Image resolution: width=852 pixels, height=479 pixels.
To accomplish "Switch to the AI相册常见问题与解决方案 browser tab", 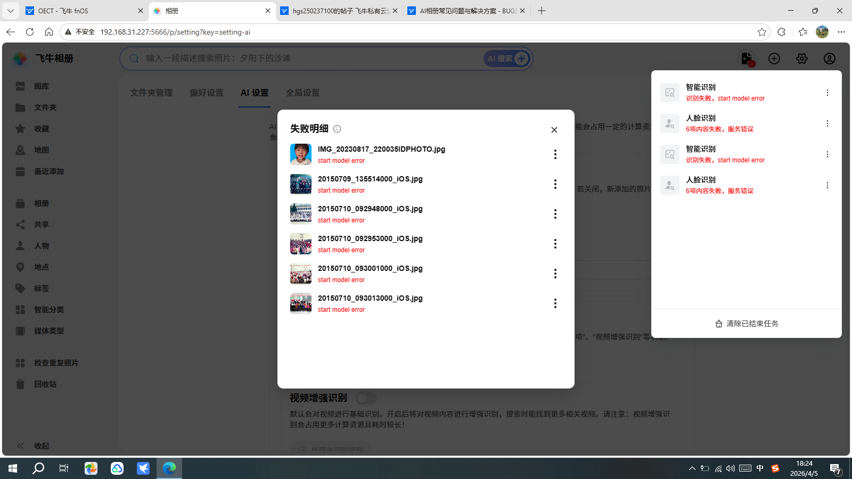I will coord(467,11).
